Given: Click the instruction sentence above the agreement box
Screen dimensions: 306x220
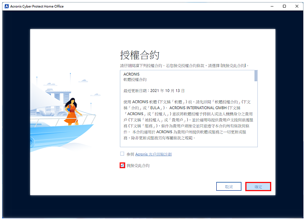Looking at the screenshot, I should pos(184,66).
